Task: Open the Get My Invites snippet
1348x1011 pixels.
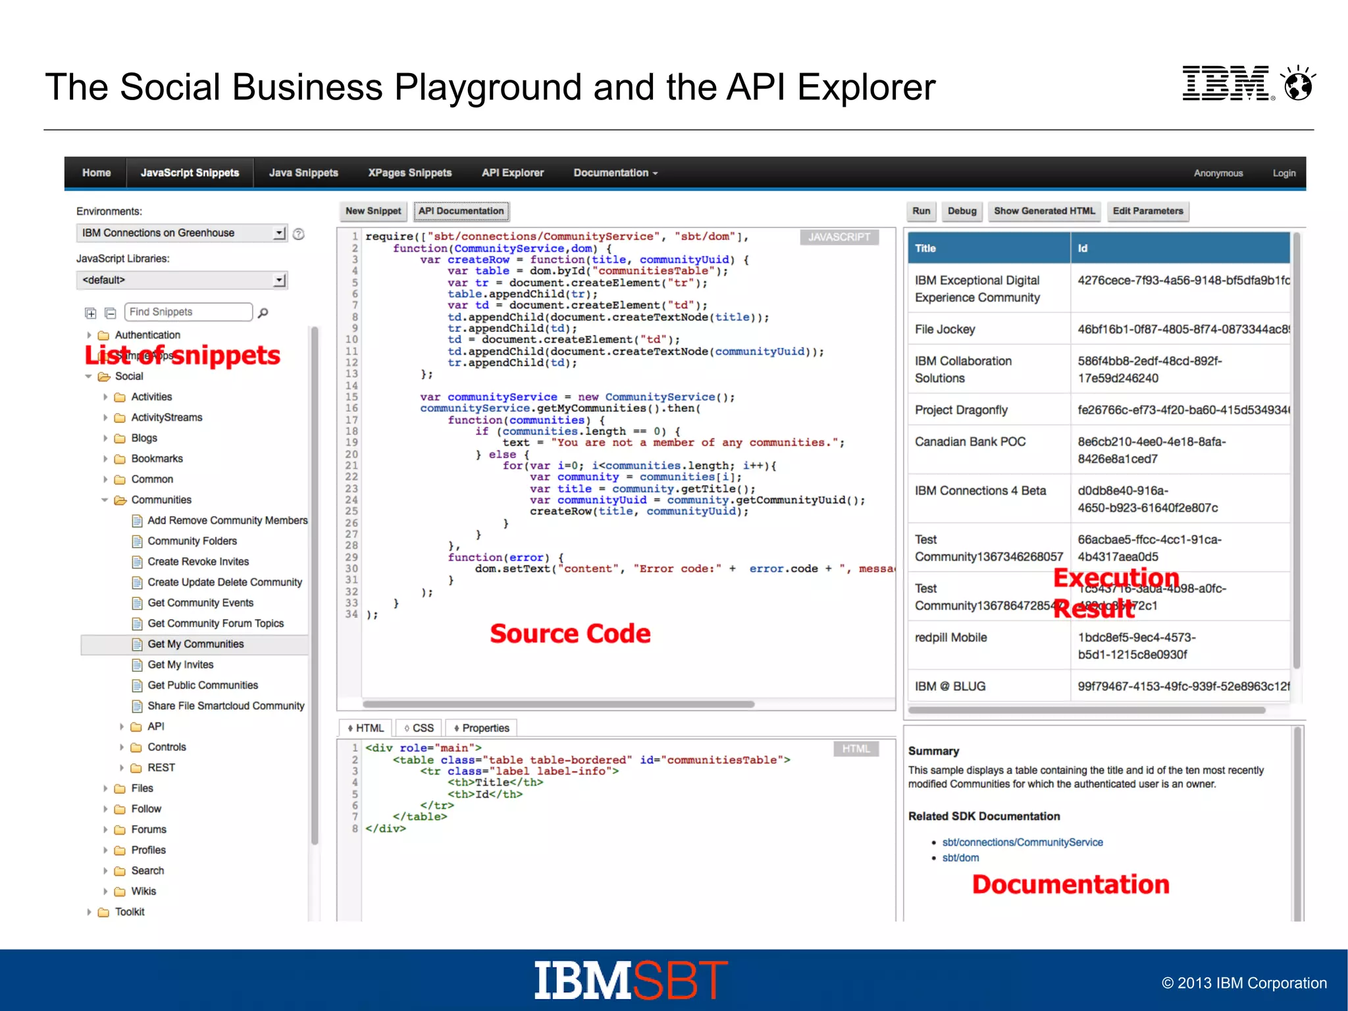Action: point(180,665)
